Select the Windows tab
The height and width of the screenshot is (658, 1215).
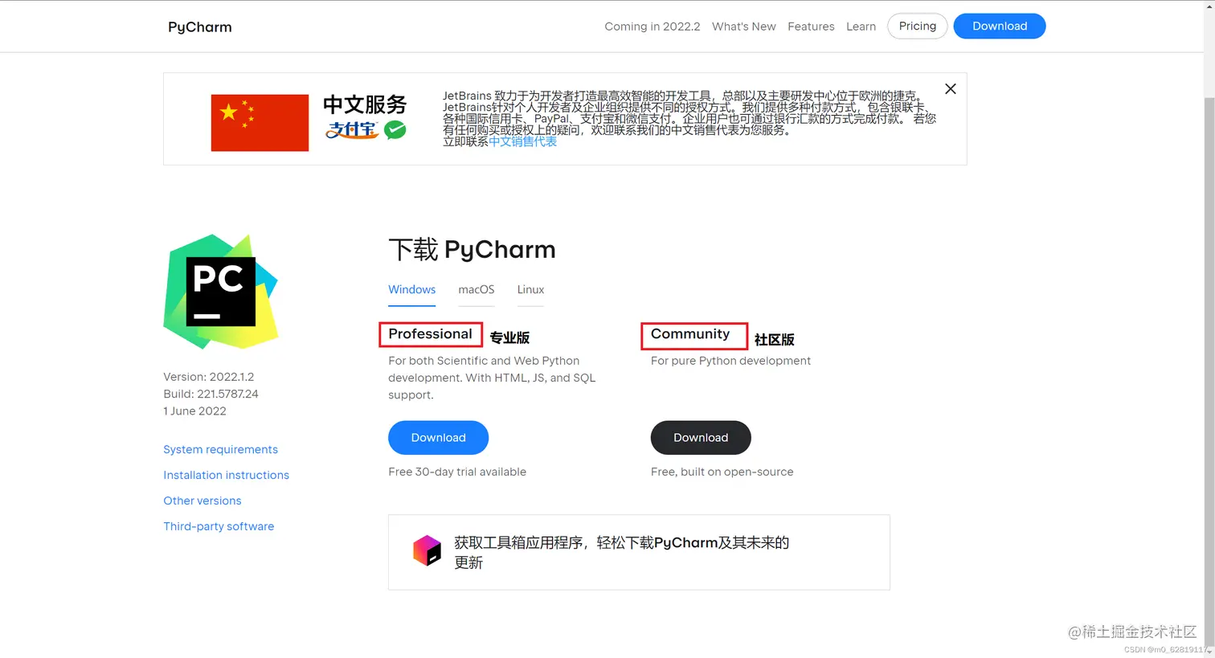pos(411,289)
